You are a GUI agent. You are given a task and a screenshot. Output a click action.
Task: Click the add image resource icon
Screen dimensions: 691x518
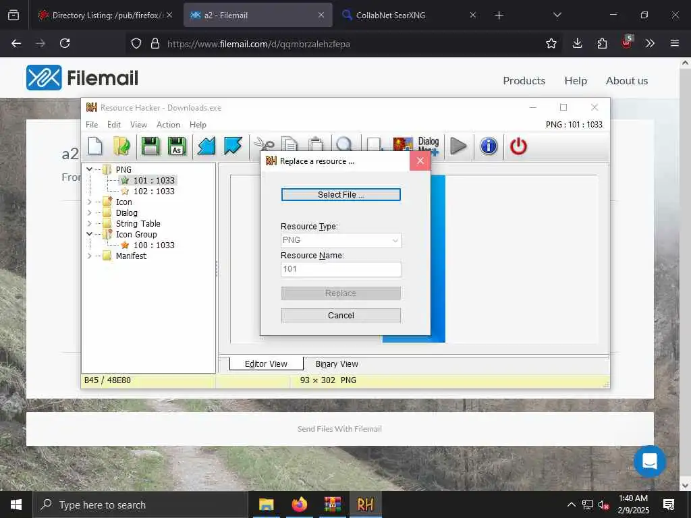[403, 145]
